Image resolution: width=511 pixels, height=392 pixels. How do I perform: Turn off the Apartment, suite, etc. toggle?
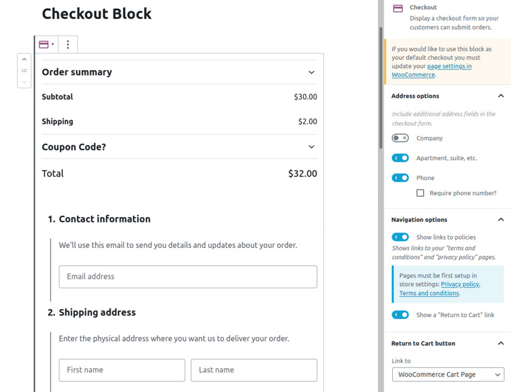tap(400, 158)
